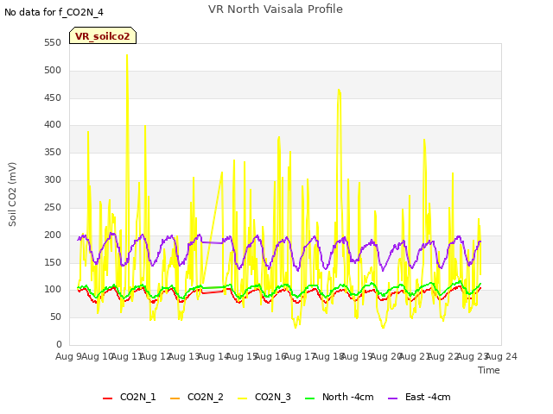Click the 200 y-axis tick label
This screenshot has height=414, width=553.
(x=53, y=235)
